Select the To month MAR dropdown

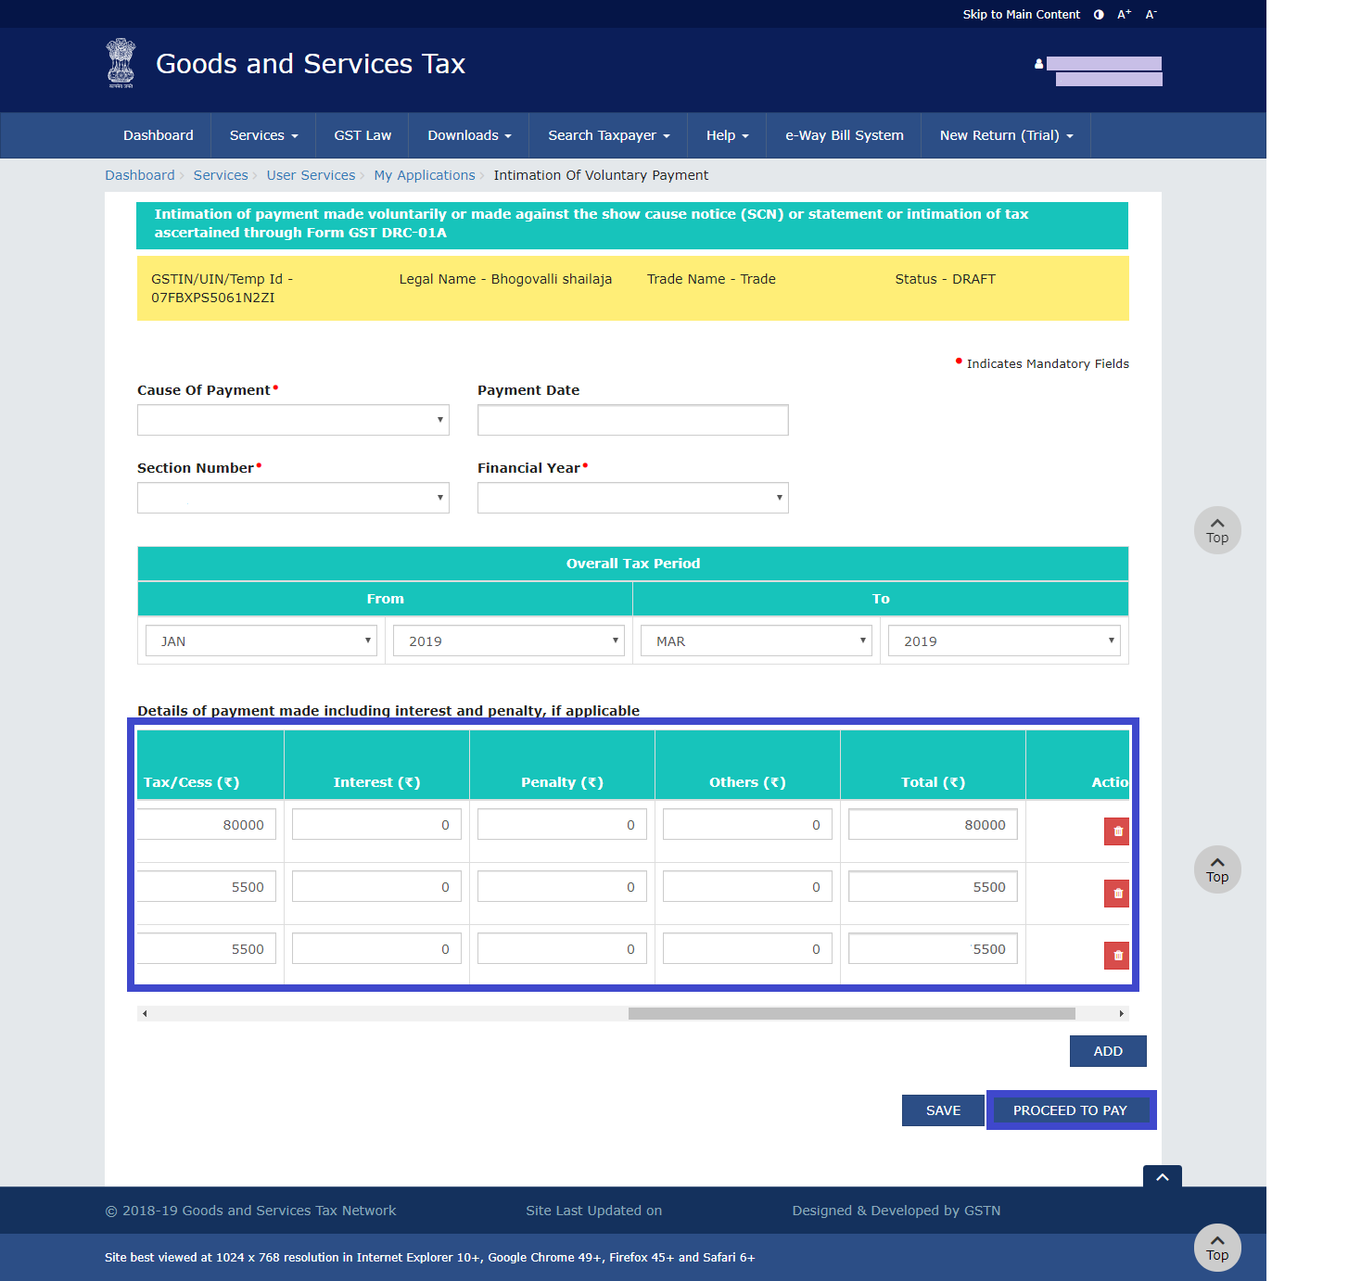click(x=756, y=640)
